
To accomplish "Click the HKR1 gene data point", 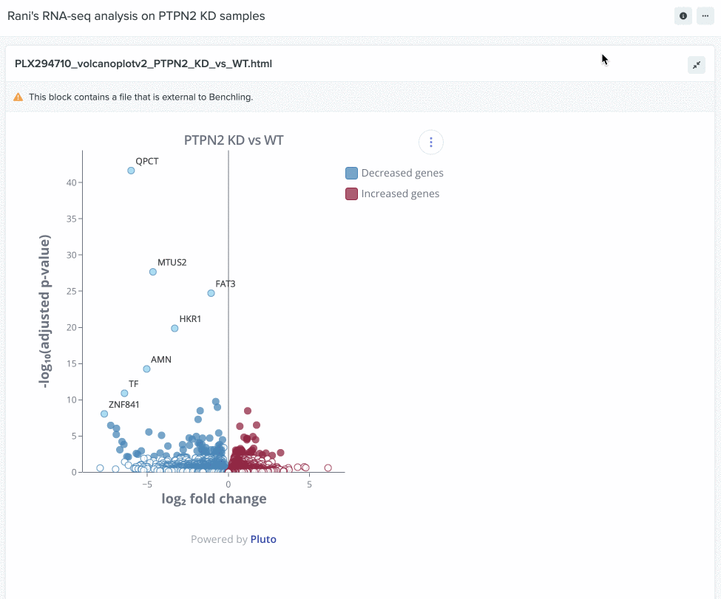I will pos(175,328).
